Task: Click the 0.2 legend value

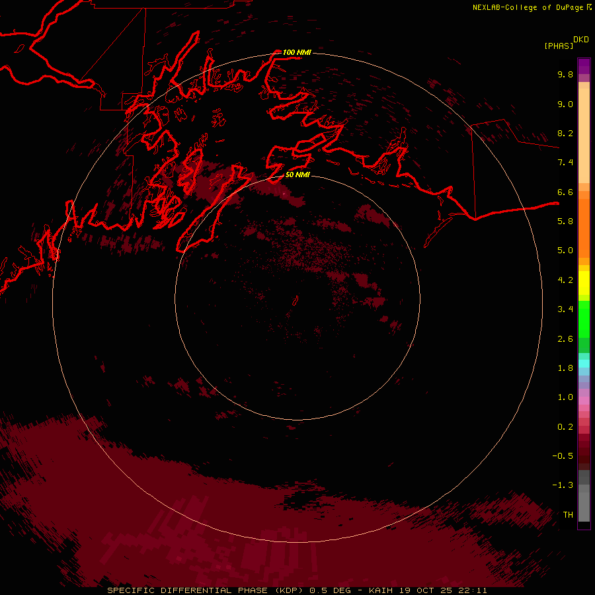Action: click(x=565, y=427)
